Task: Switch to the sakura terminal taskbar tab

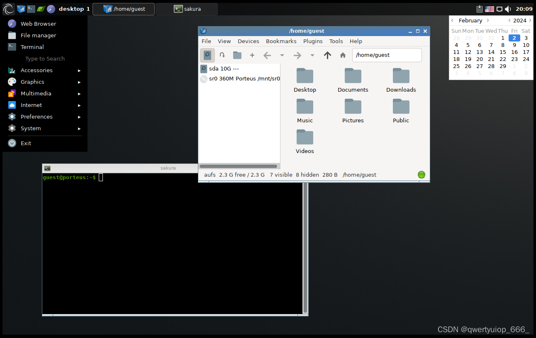Action: (x=187, y=8)
